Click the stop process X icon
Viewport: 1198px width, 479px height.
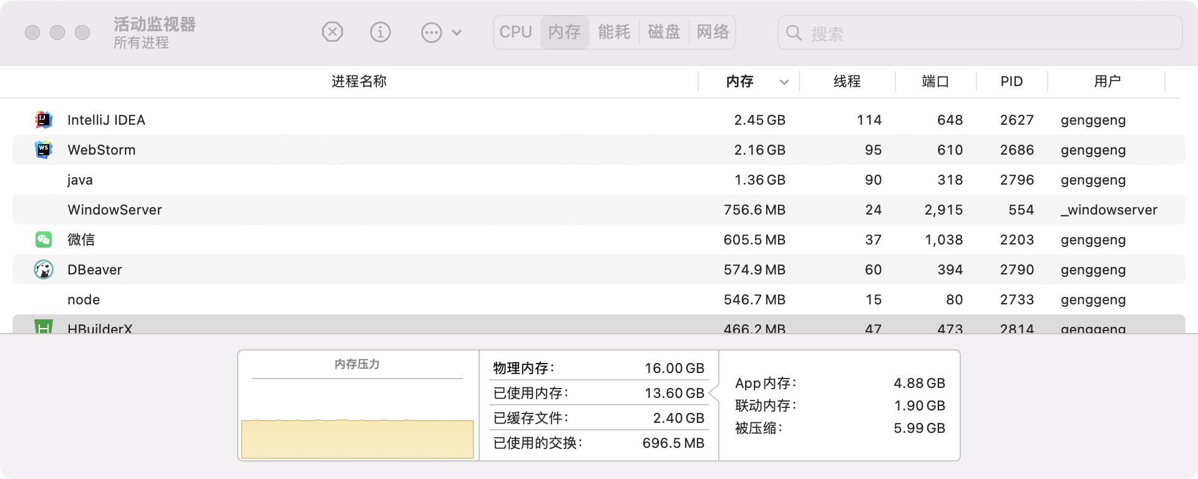tap(333, 32)
